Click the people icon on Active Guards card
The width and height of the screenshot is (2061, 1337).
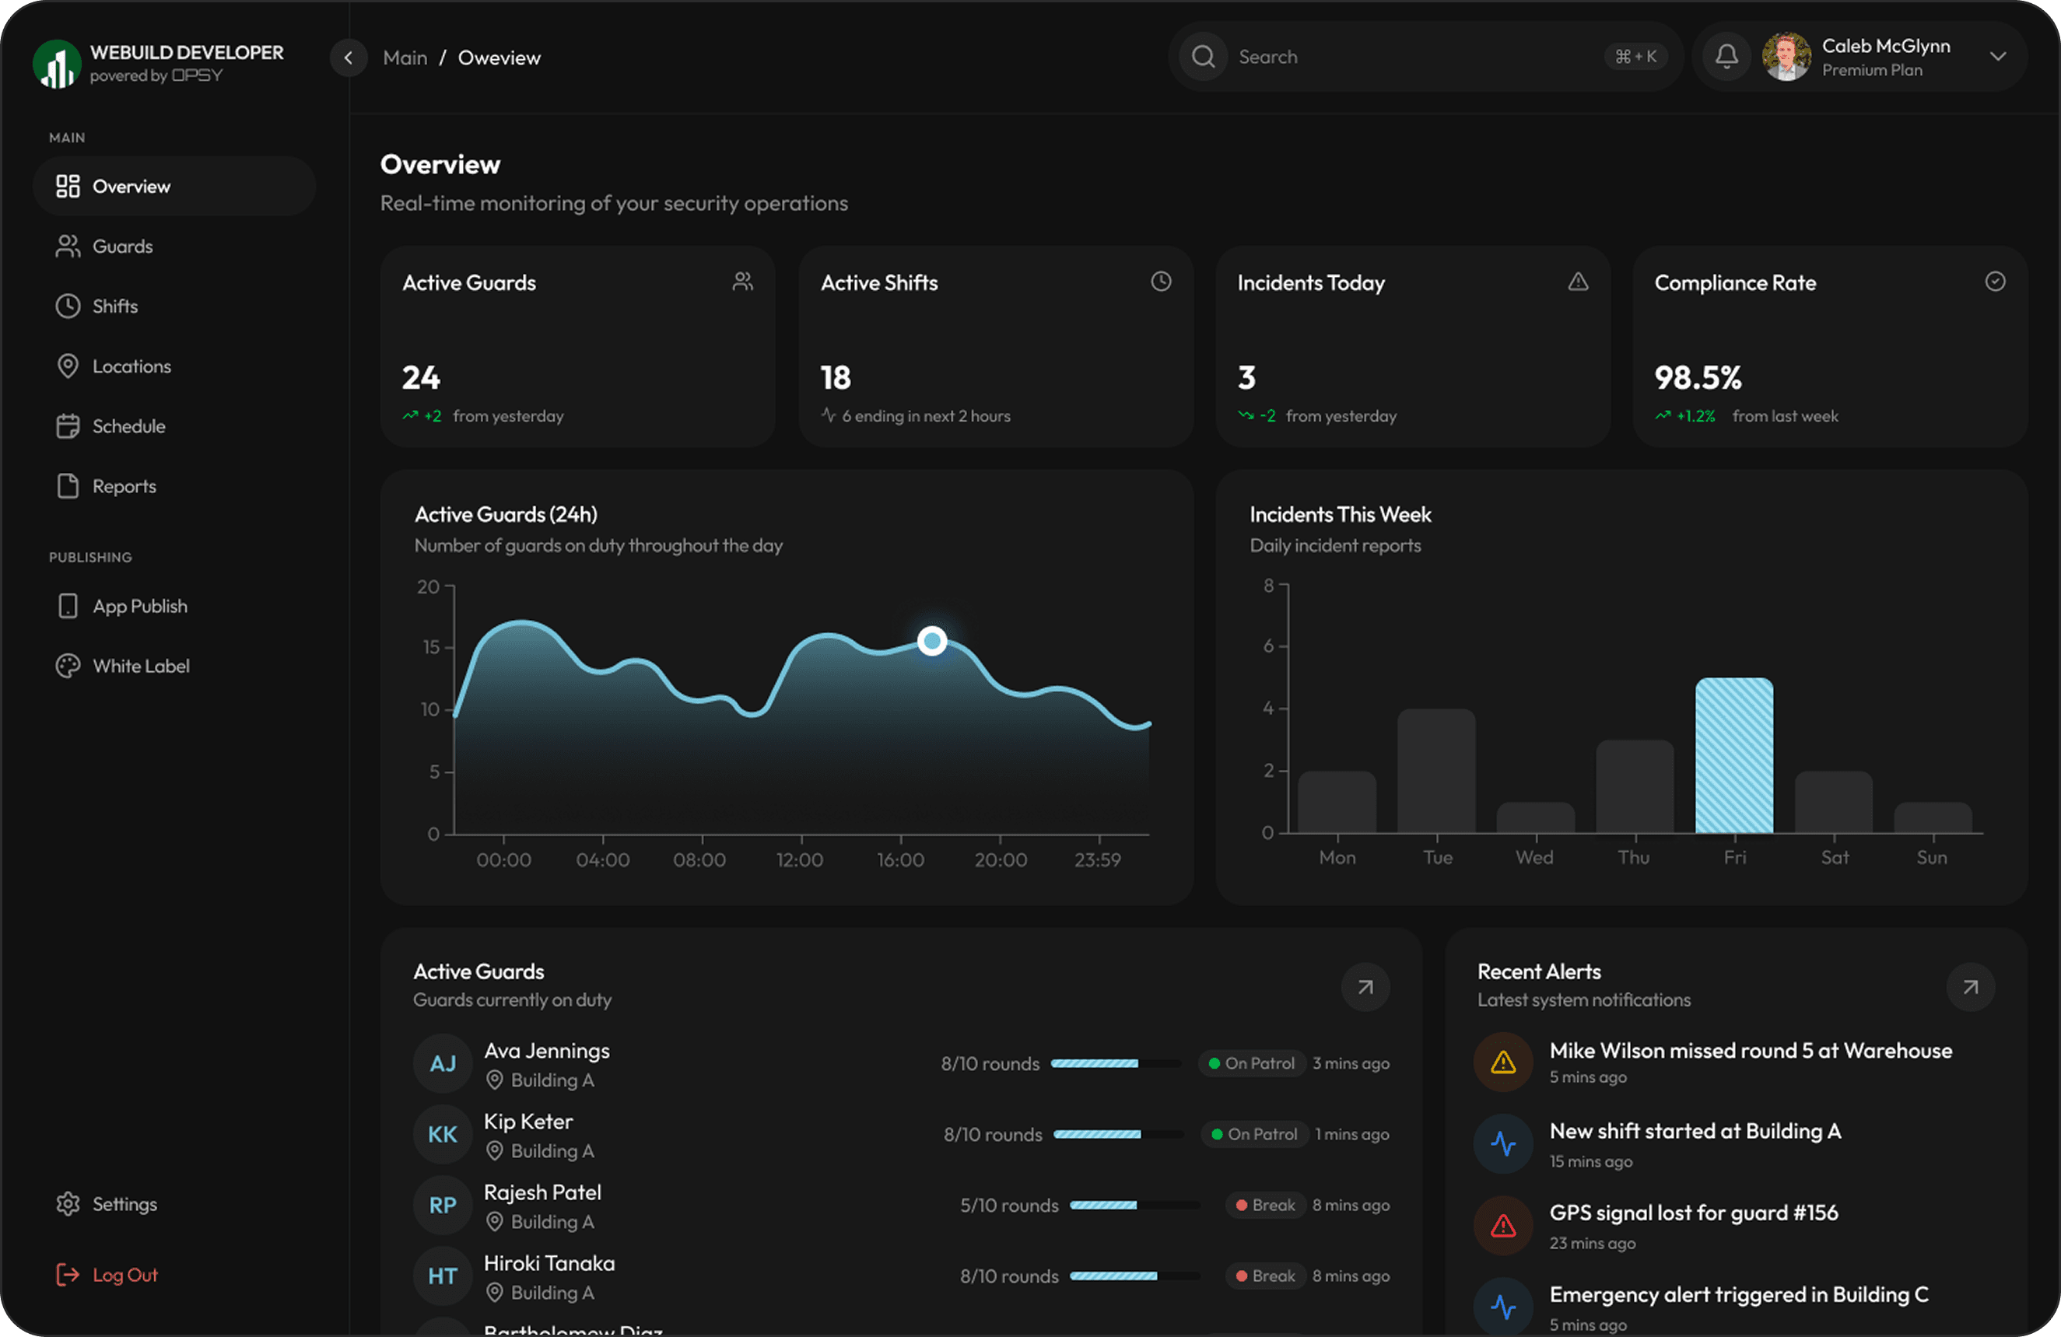(x=743, y=282)
